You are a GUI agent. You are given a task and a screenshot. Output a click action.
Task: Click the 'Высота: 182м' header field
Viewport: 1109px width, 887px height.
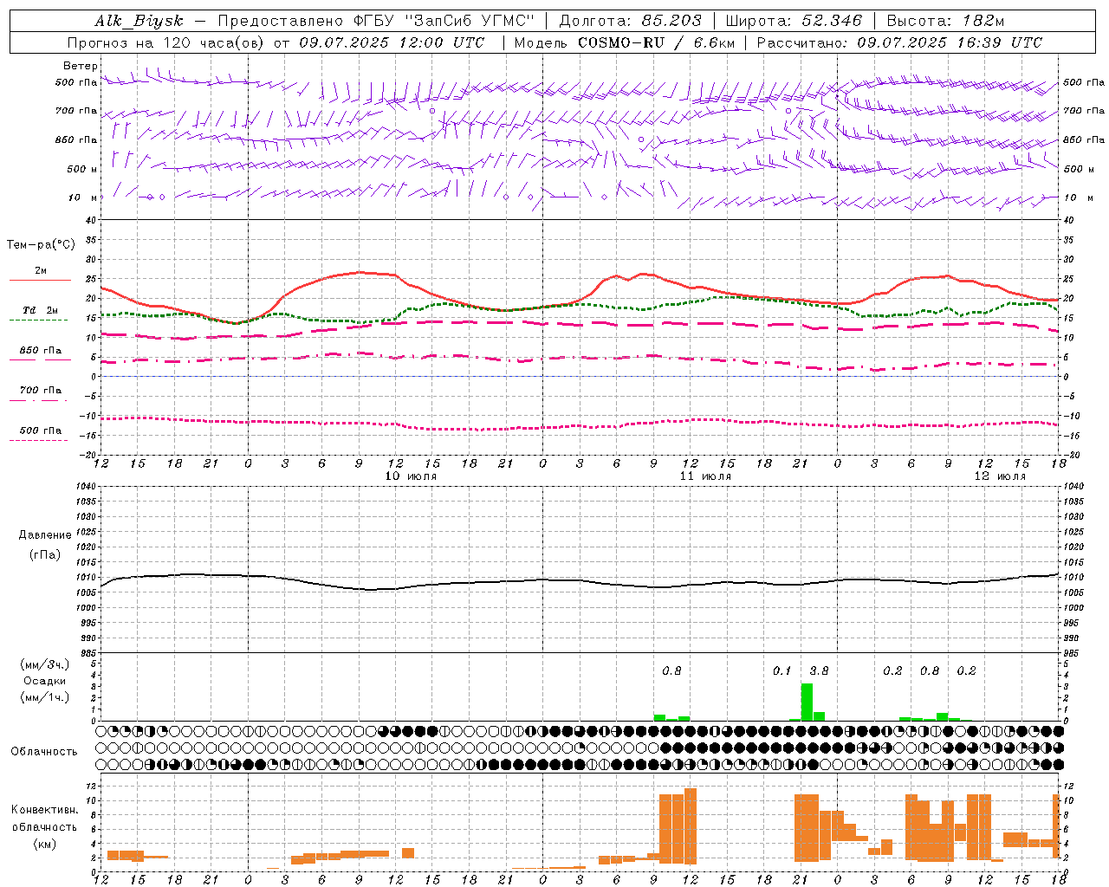pyautogui.click(x=945, y=21)
